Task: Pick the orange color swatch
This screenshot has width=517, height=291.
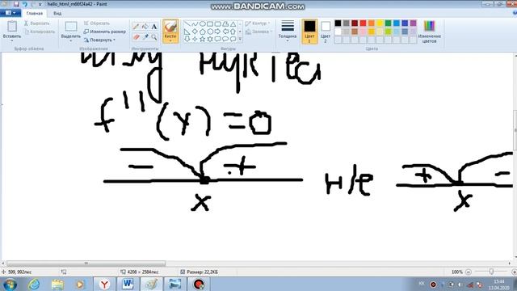Action: pyautogui.click(x=372, y=23)
